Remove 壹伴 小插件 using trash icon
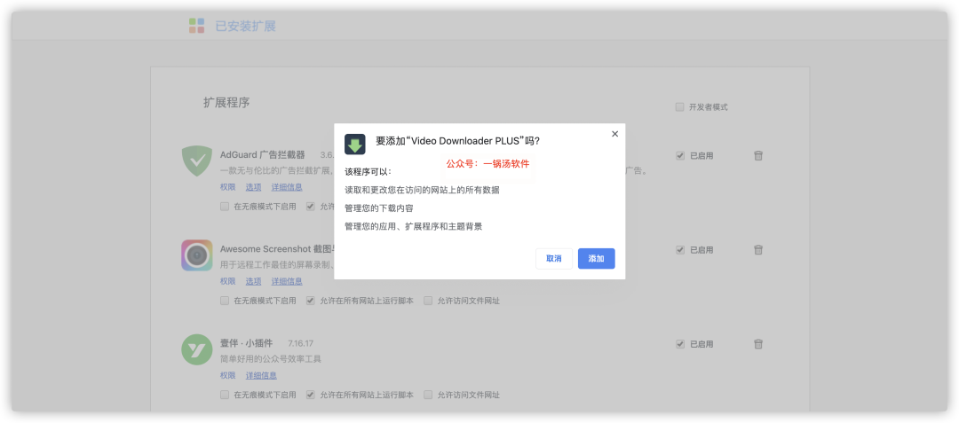Viewport: 959px width, 423px height. point(758,344)
